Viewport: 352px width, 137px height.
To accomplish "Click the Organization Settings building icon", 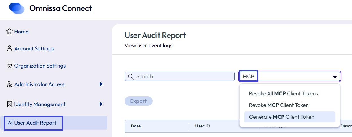I will pyautogui.click(x=10, y=66).
